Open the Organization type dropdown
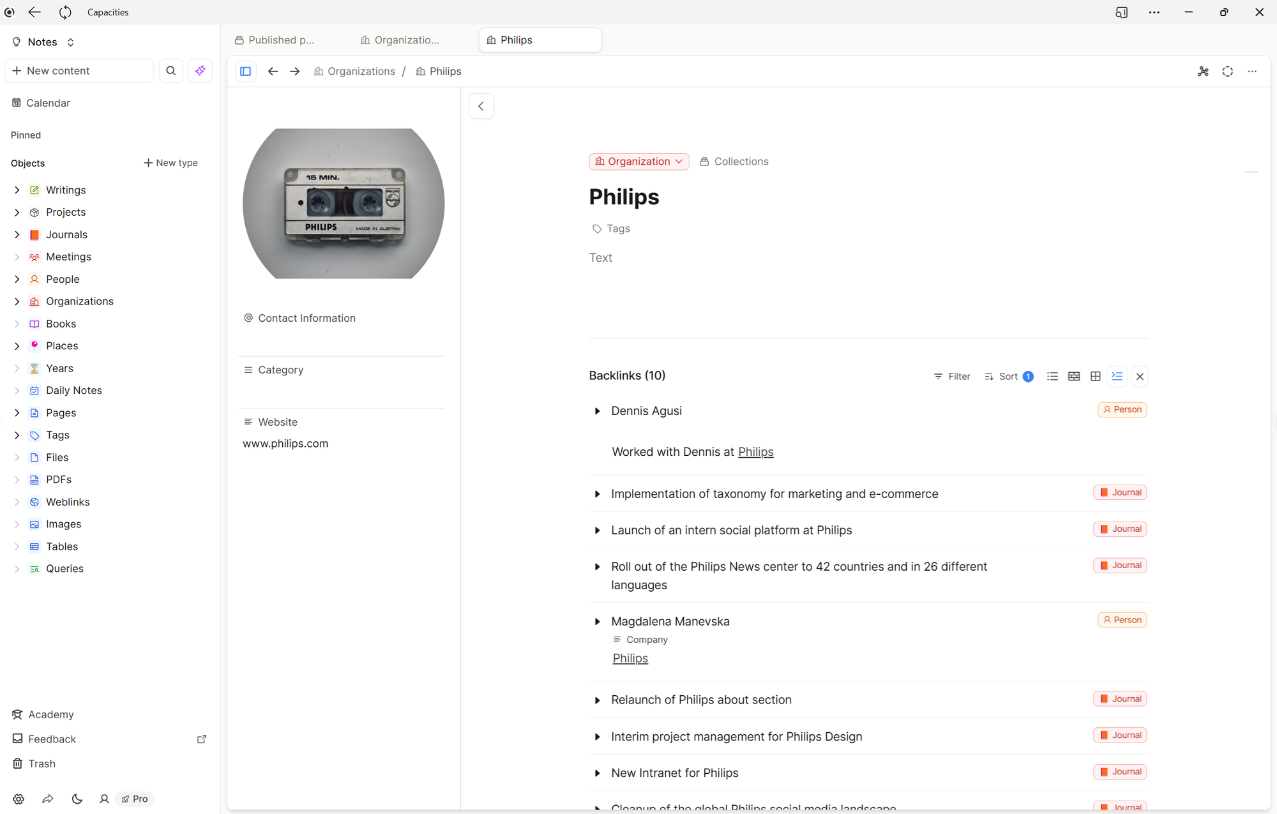This screenshot has height=814, width=1277. [639, 162]
